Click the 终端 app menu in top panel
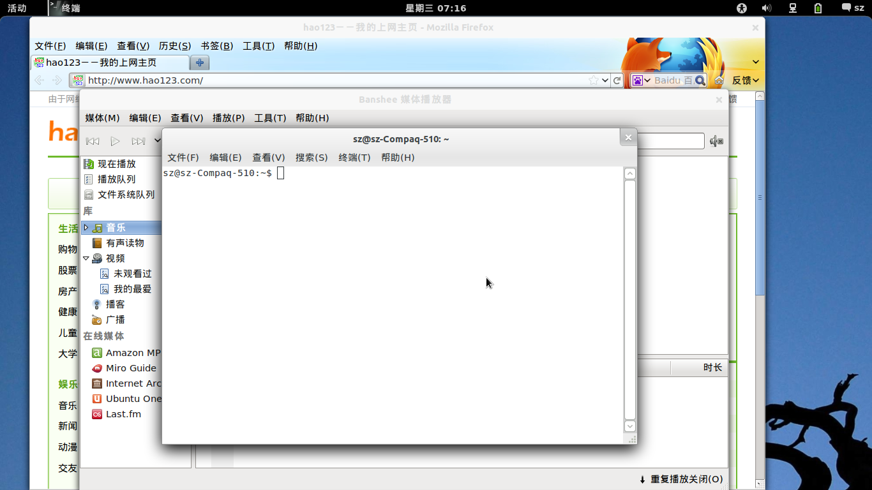The height and width of the screenshot is (490, 872). click(x=65, y=8)
